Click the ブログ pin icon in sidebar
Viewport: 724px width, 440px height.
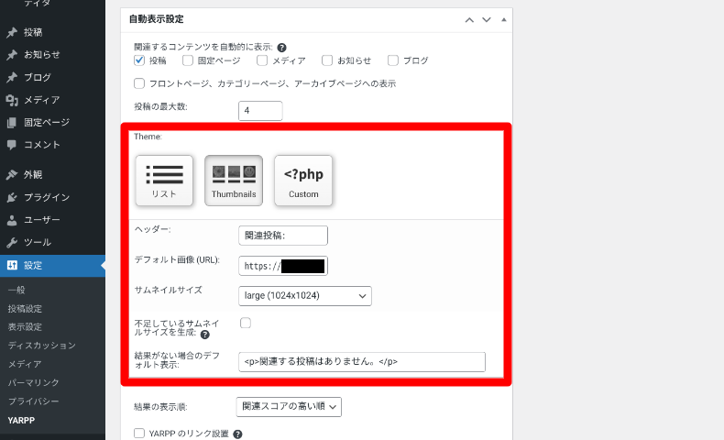(12, 78)
